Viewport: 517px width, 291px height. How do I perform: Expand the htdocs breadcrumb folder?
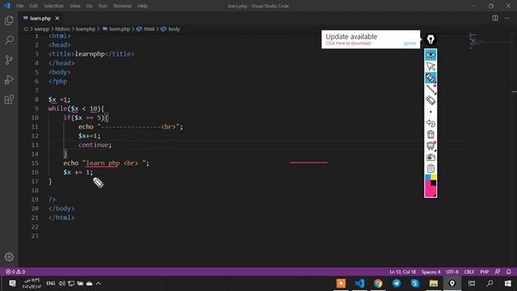point(62,29)
